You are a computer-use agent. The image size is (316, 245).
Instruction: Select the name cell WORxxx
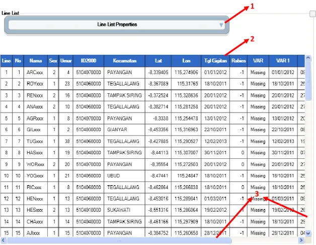pos(36,164)
